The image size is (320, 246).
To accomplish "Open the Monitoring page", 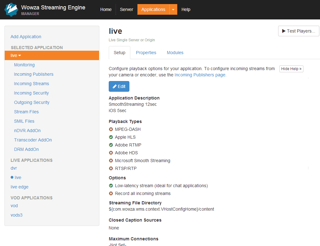I will (x=24, y=65).
